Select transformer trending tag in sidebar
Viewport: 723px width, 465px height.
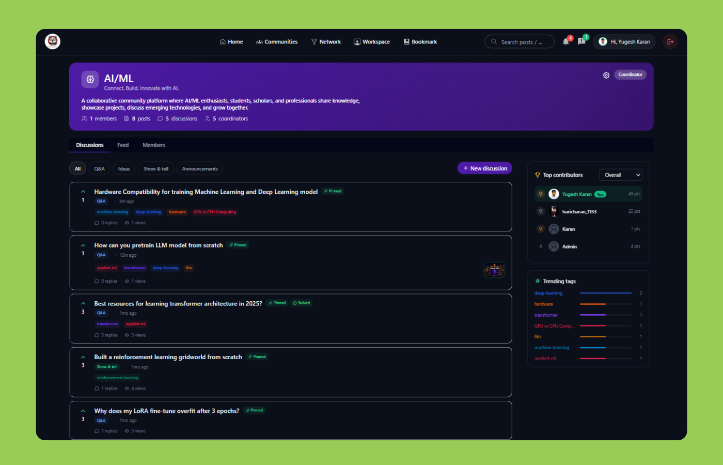click(x=546, y=315)
